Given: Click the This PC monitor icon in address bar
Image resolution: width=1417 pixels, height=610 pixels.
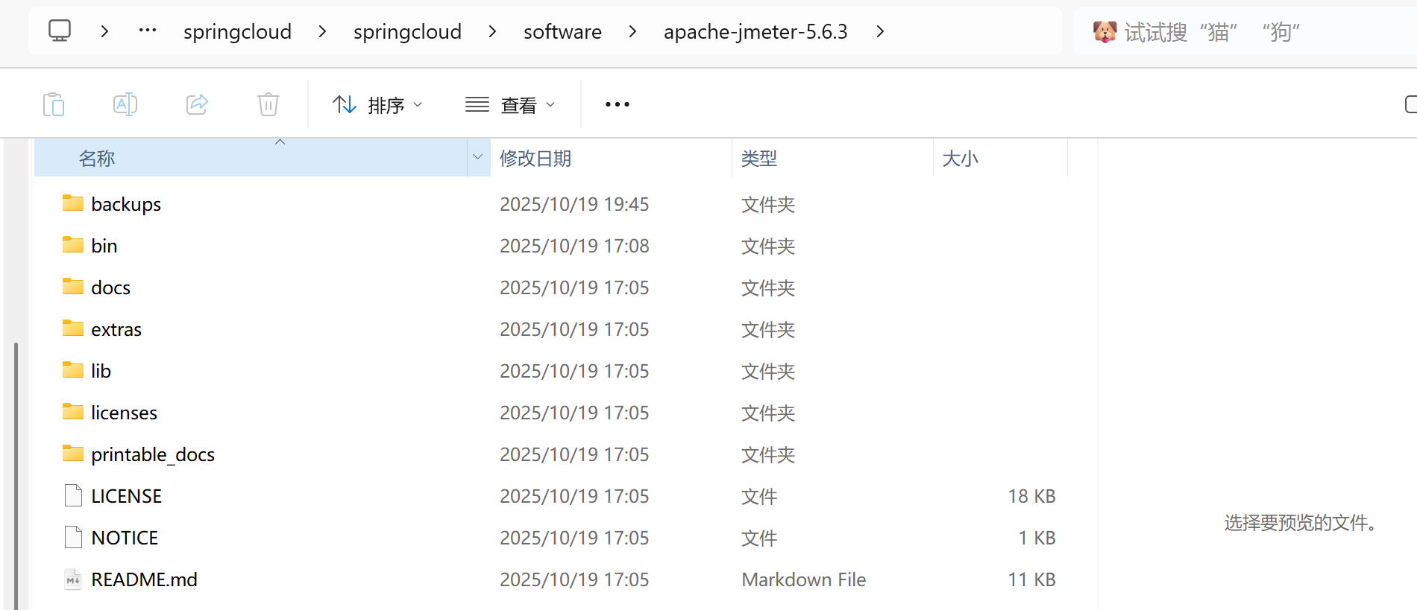Looking at the screenshot, I should click(60, 31).
